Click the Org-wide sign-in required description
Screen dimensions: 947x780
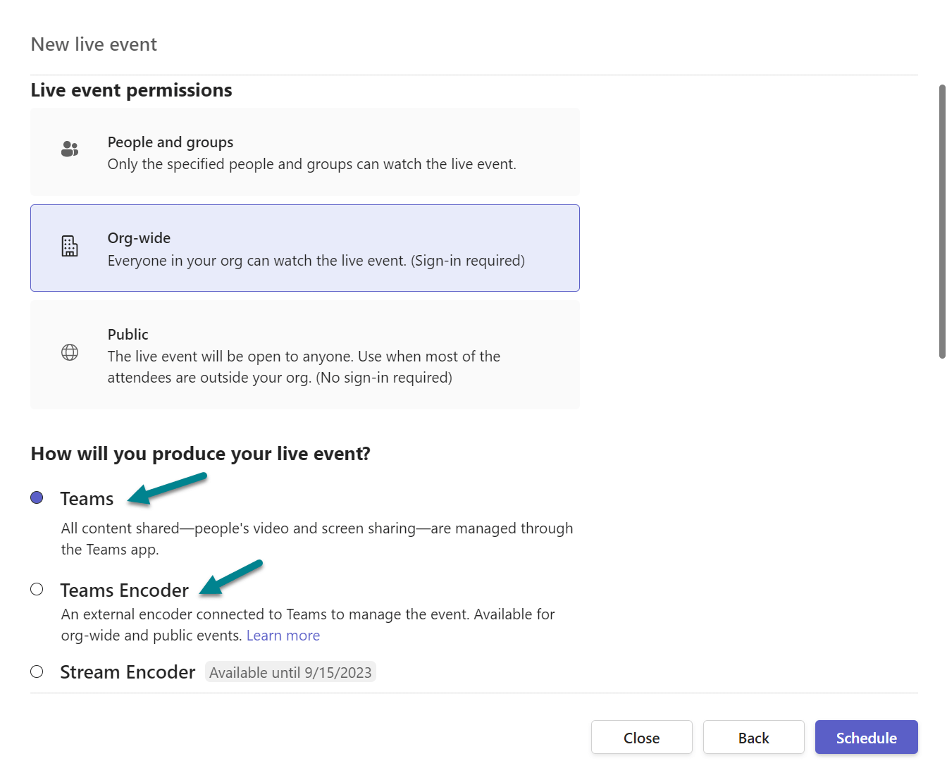tap(316, 260)
